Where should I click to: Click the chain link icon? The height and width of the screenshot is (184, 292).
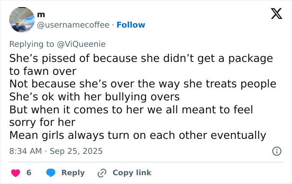pyautogui.click(x=102, y=173)
